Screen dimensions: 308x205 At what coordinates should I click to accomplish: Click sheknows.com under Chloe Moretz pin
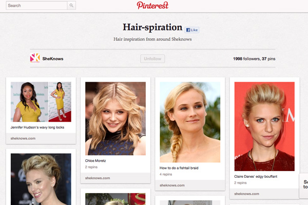[98, 178]
